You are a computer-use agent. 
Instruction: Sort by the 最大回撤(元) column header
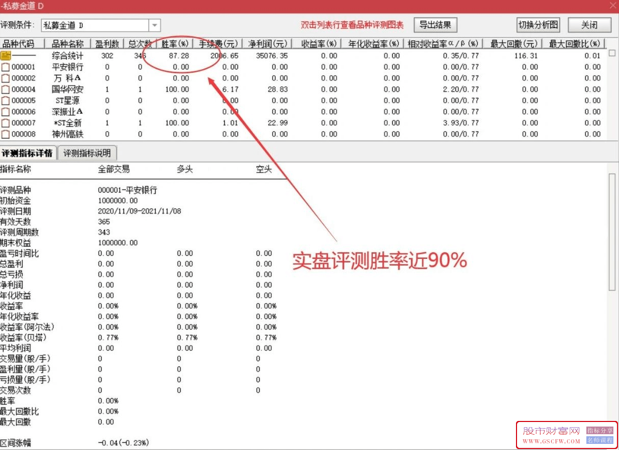click(513, 43)
